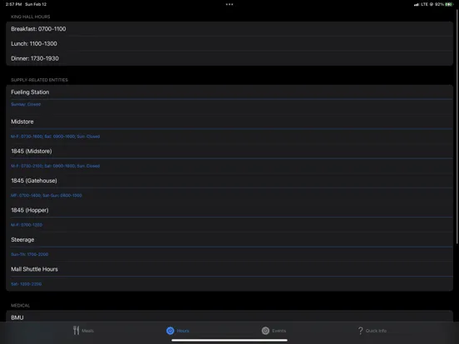Tap the 'LTE' network indicator

click(x=424, y=4)
